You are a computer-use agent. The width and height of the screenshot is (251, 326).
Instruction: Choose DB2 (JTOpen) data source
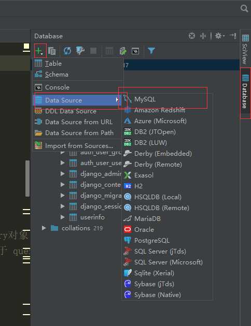pos(168,132)
